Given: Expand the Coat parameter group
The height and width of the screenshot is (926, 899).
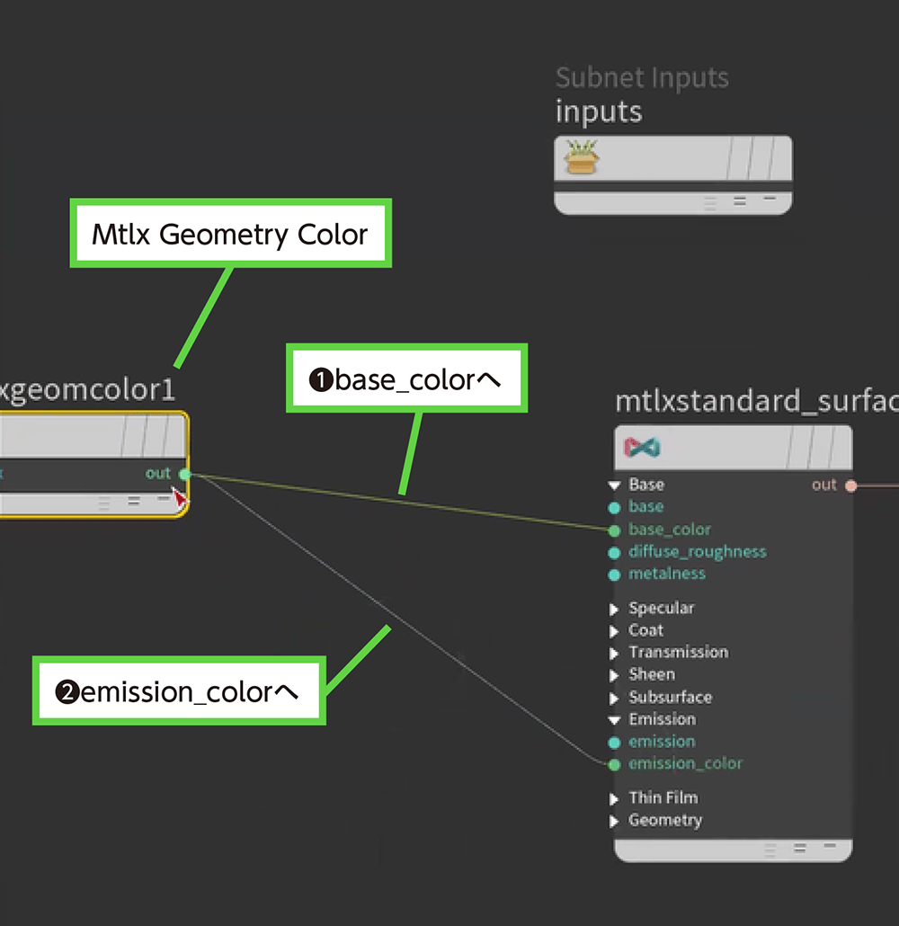Looking at the screenshot, I should [615, 631].
